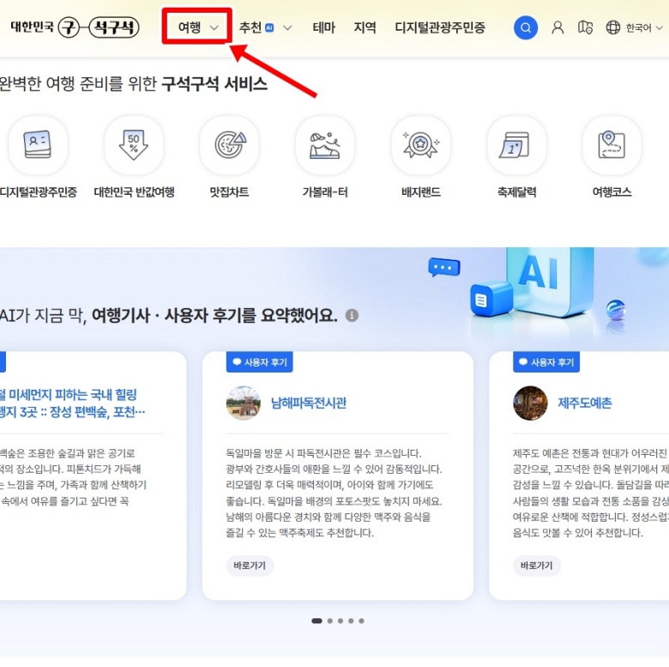Click the 여행코스 label text
This screenshot has width=669, height=667.
(x=612, y=192)
